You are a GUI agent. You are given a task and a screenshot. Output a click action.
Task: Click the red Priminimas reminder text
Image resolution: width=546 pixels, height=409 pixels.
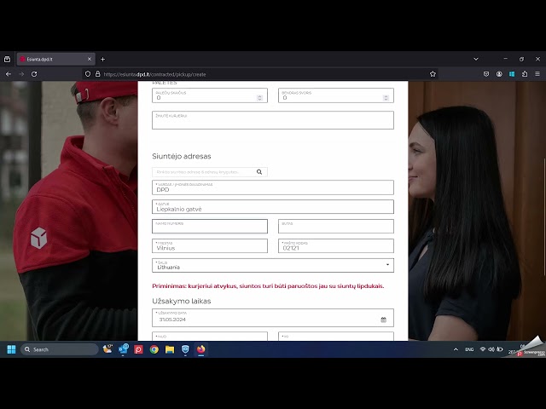(268, 286)
